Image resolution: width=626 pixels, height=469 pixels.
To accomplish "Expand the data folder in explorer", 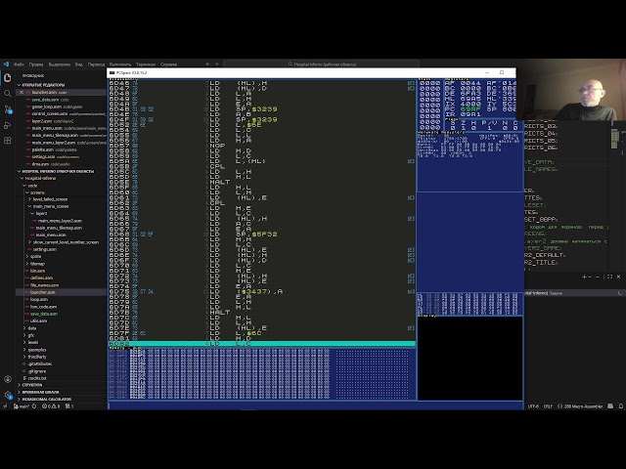I will click(32, 328).
